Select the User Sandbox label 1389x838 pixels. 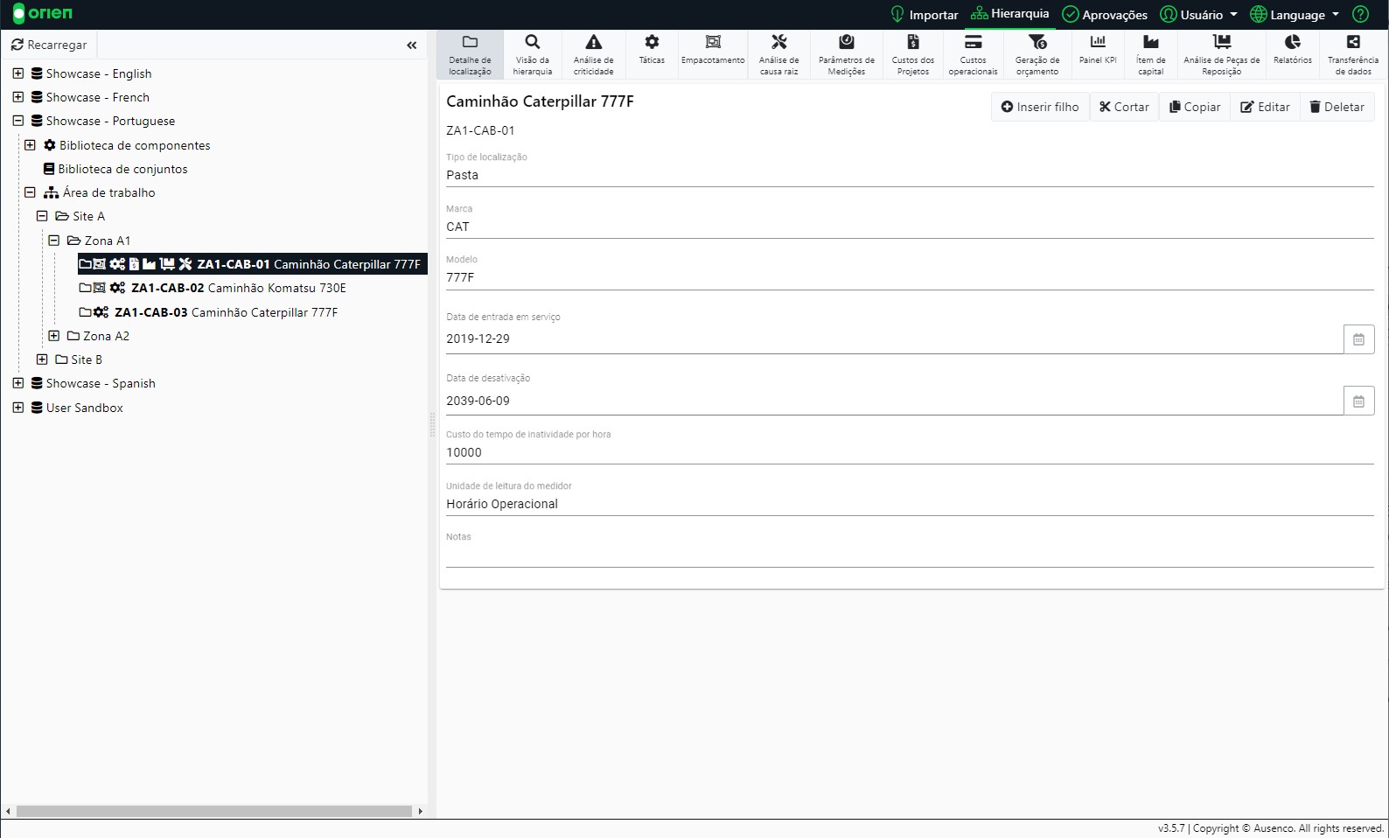[x=84, y=408]
